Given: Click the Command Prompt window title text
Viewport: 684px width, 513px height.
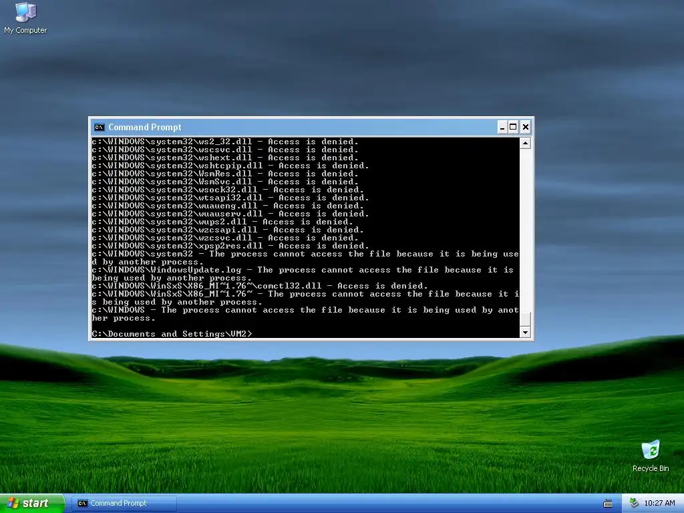Looking at the screenshot, I should coord(145,127).
